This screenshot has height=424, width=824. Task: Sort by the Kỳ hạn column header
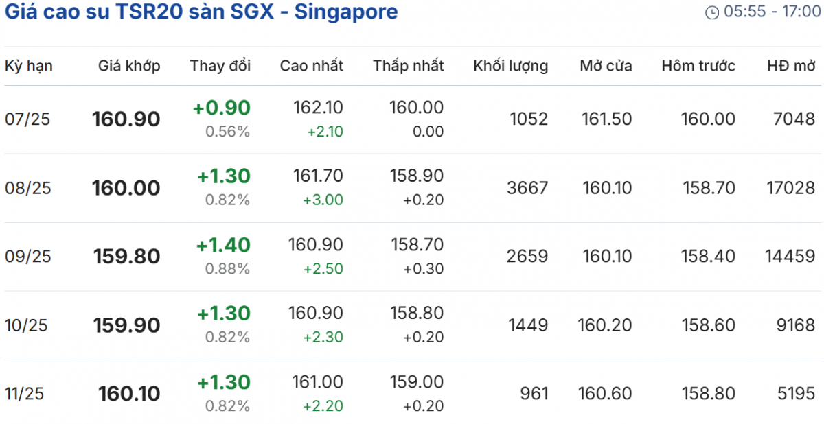coord(29,66)
